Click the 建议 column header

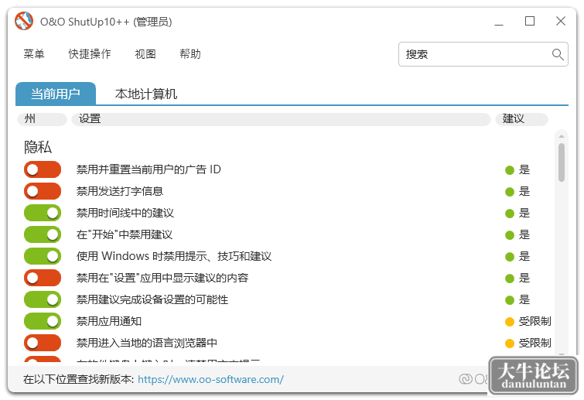[521, 119]
